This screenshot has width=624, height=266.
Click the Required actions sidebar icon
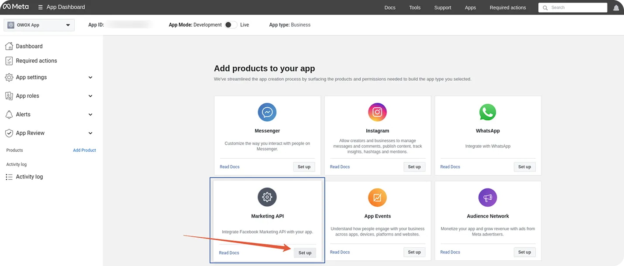click(x=9, y=60)
